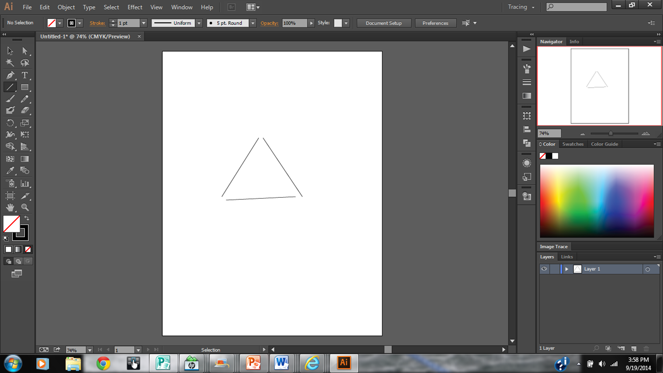Open the Style swatch dropdown

point(346,23)
